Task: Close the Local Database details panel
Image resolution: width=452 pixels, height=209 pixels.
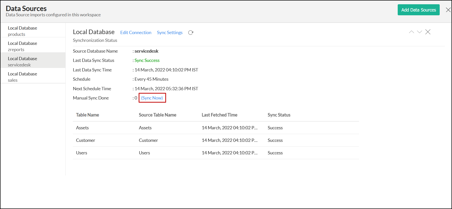Action: coord(428,32)
